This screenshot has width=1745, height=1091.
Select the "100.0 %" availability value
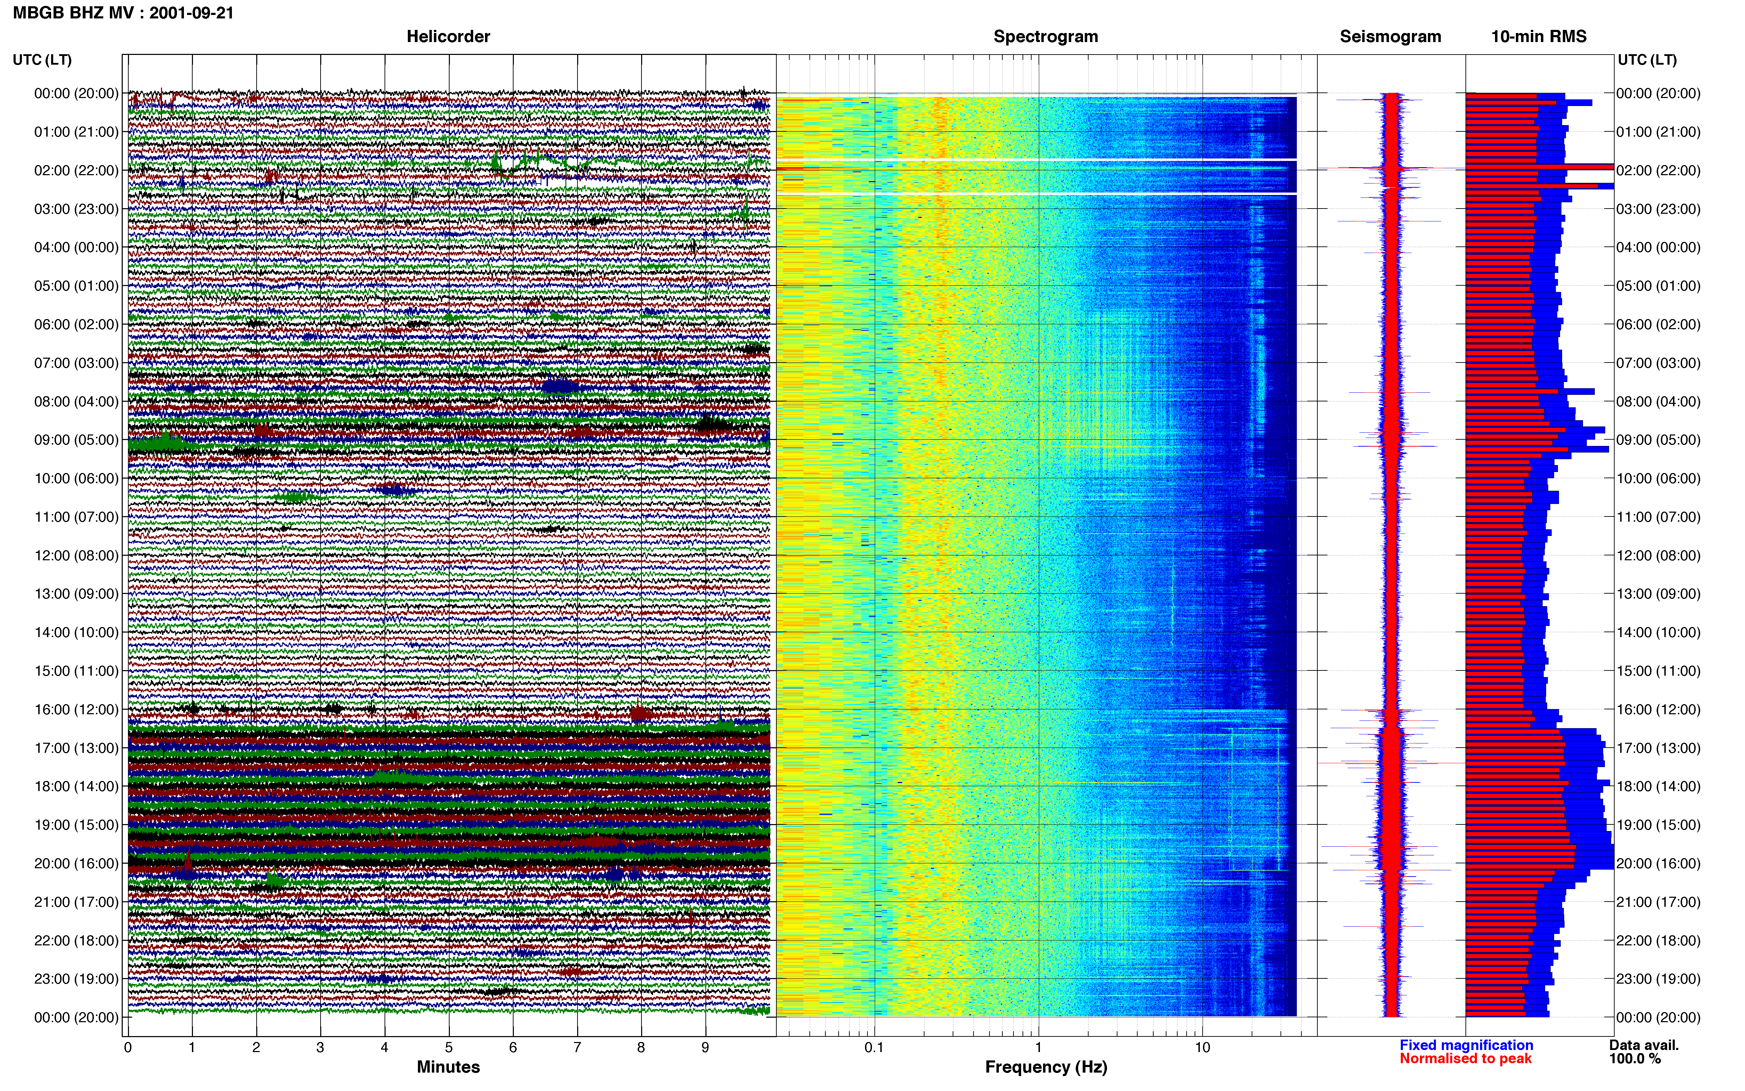(1634, 1059)
